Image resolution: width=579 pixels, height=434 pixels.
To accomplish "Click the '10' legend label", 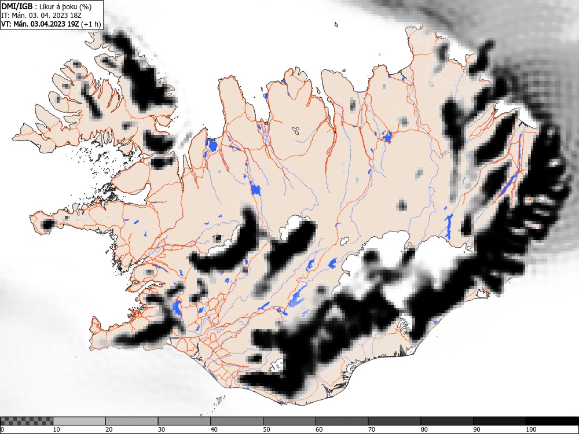I will [x=57, y=429].
